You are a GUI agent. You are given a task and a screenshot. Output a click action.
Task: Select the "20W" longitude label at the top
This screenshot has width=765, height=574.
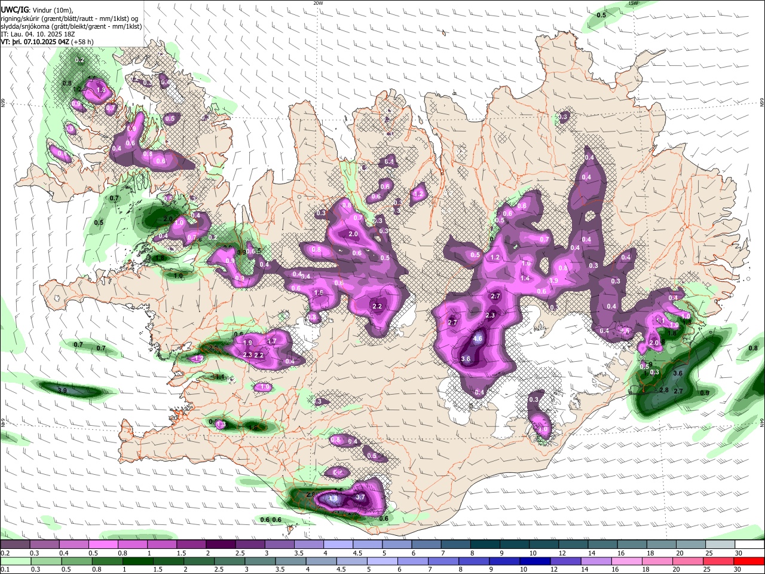[318, 3]
